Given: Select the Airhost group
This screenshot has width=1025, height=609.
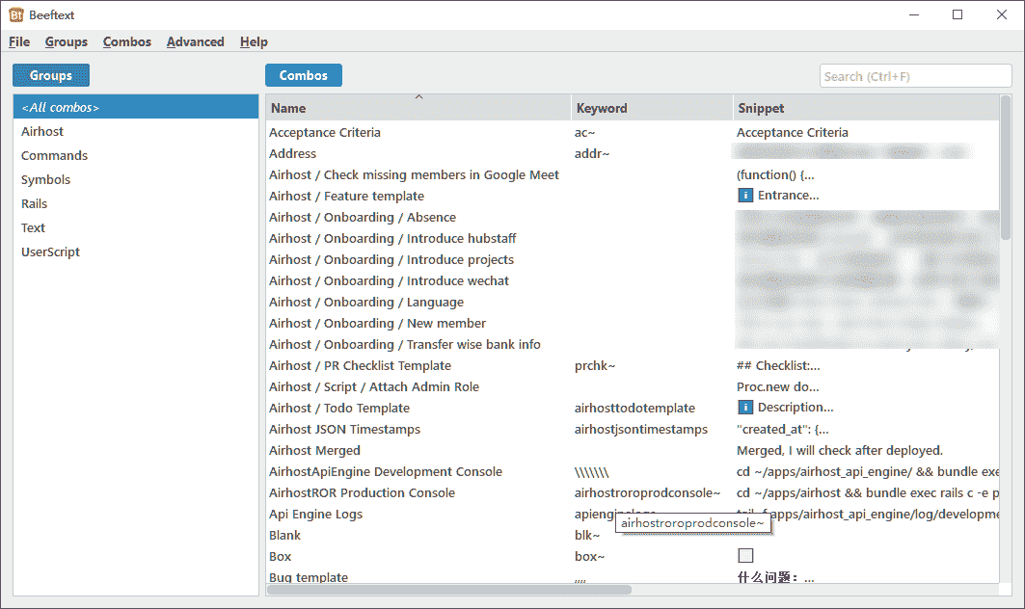Looking at the screenshot, I should (42, 132).
